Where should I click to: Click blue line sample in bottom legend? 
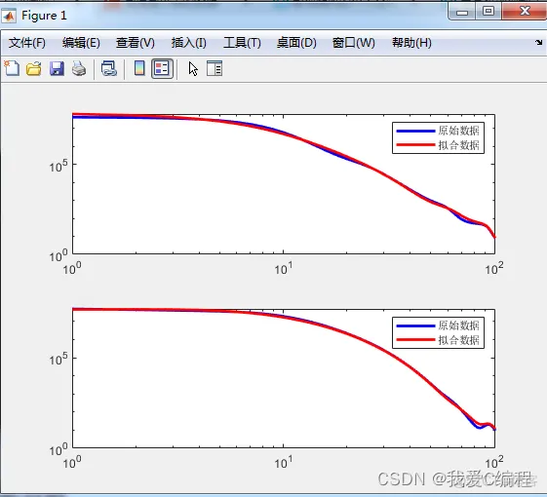click(415, 326)
